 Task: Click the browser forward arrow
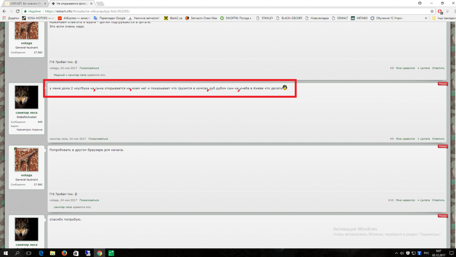[11, 11]
